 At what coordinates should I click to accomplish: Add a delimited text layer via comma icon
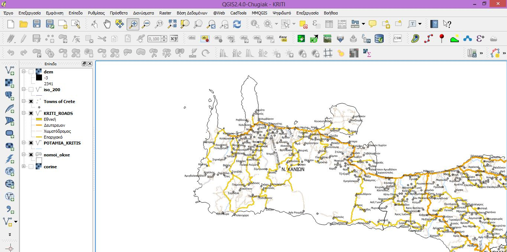click(x=10, y=209)
